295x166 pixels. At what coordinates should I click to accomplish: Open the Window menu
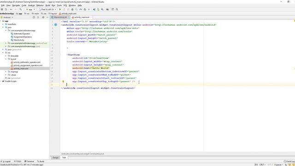[x=72, y=6]
